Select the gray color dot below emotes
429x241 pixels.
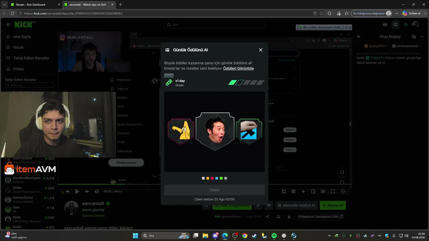pyautogui.click(x=226, y=178)
